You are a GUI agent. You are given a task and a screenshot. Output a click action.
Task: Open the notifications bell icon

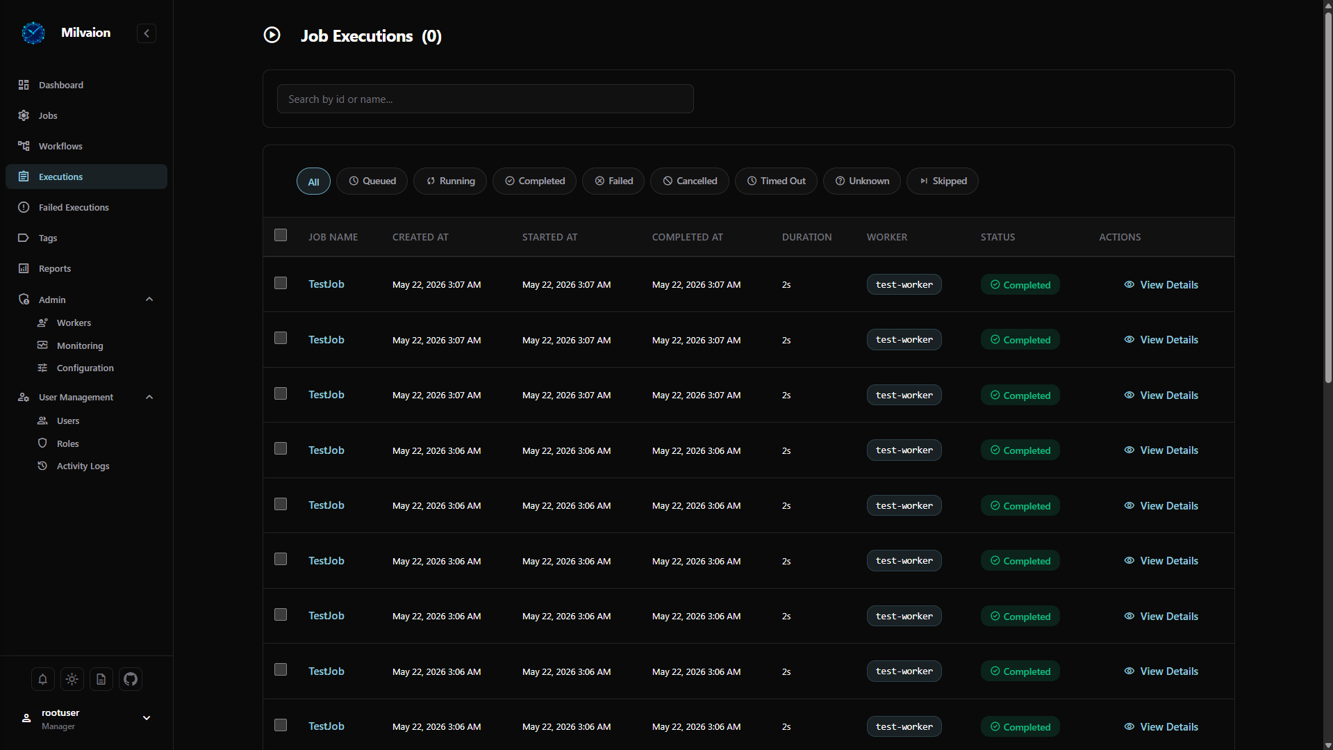(42, 679)
